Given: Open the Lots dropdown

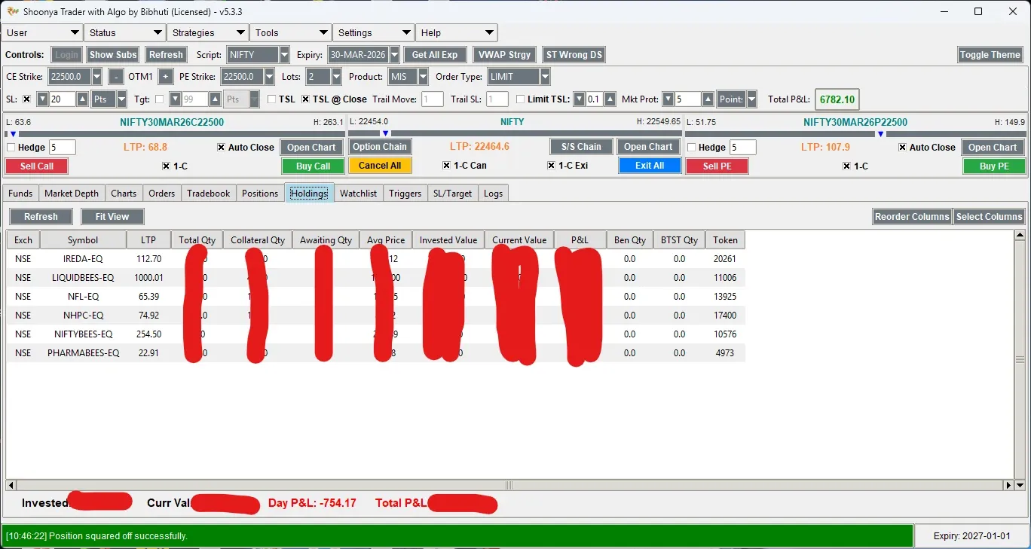Looking at the screenshot, I should 336,77.
